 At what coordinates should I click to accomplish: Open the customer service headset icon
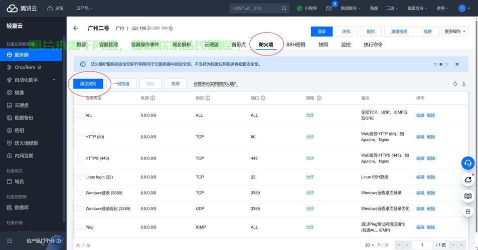(467, 163)
